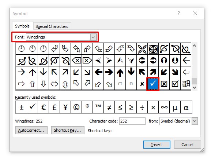Click the Shortcut Key... button
The image size is (211, 160).
(x=68, y=130)
